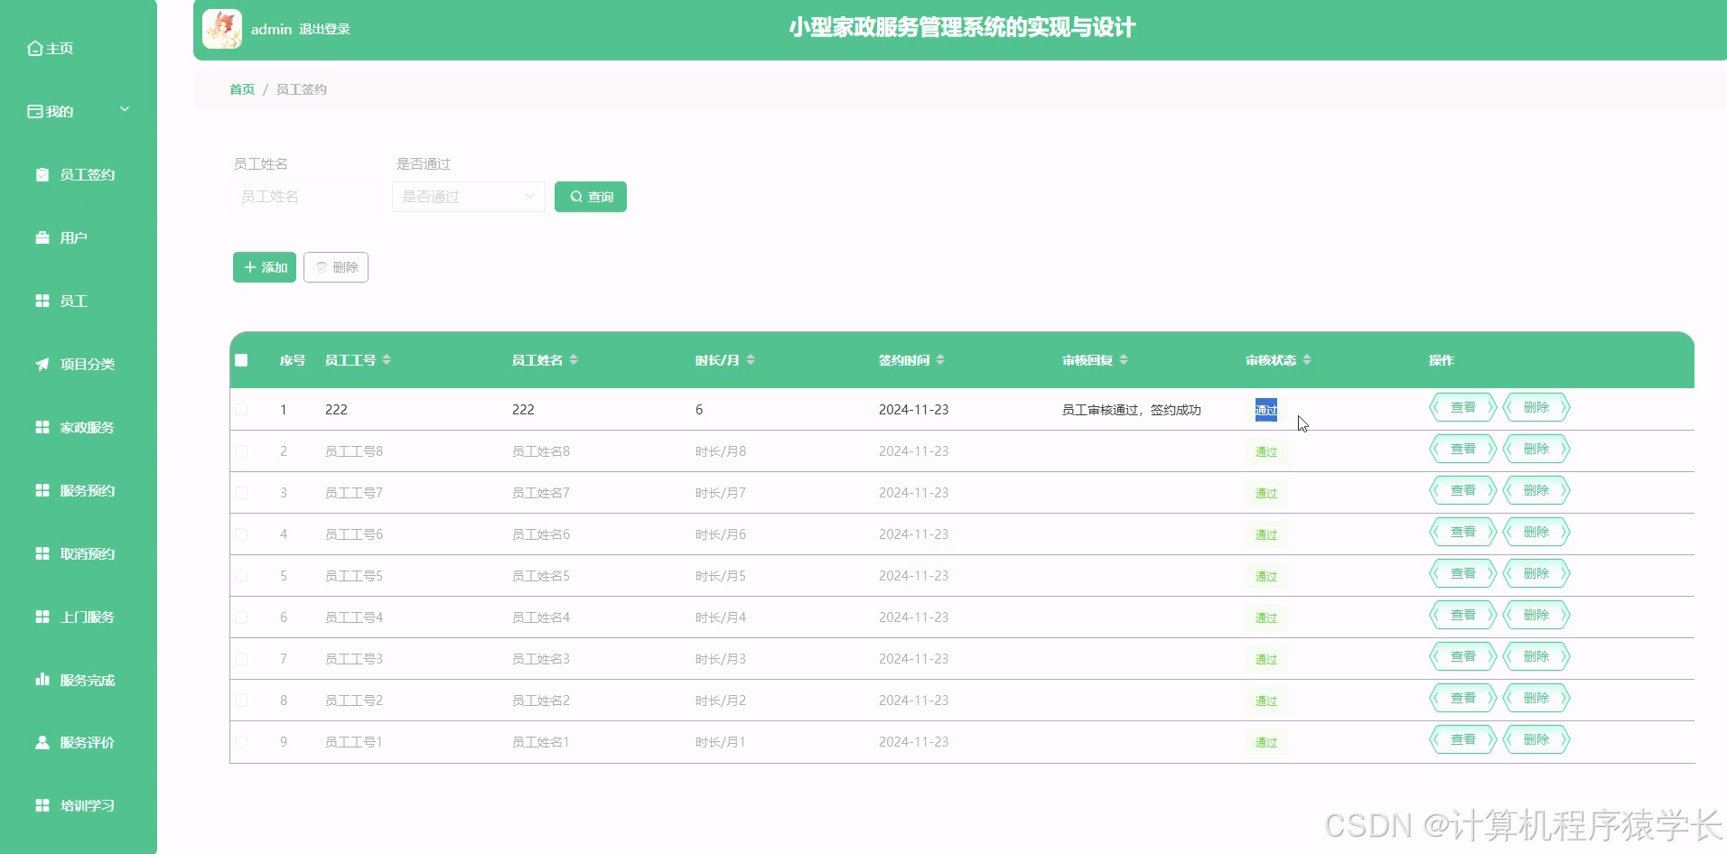
Task: Expand the 我的 sidebar menu chevron
Action: click(125, 109)
